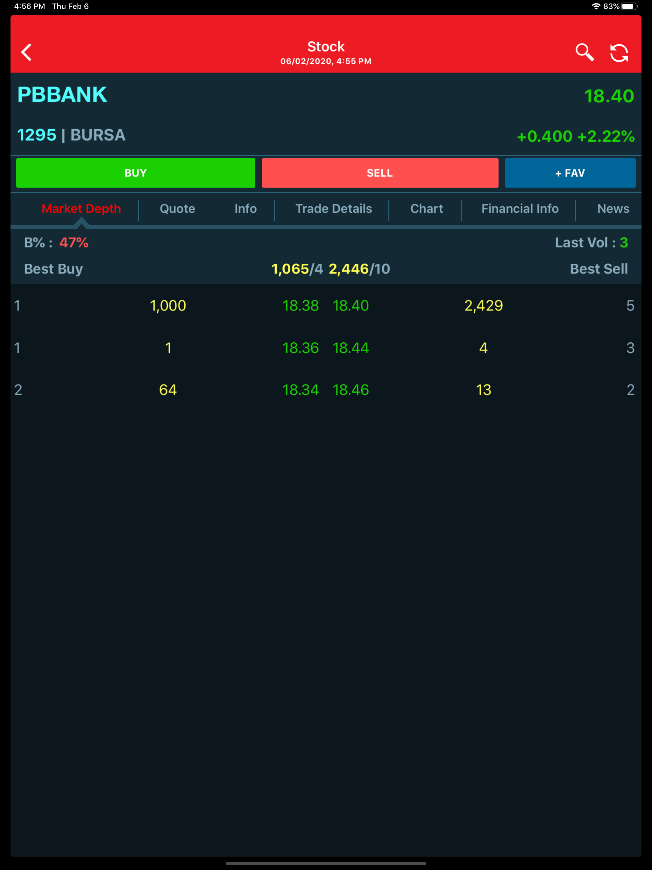The image size is (652, 870).
Task: Switch to the Quote tab
Action: pos(177,209)
